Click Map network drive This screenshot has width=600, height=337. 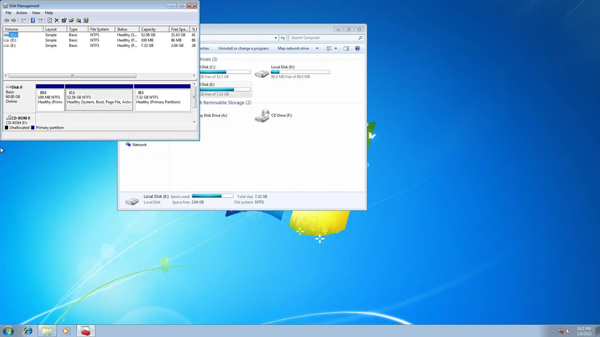(293, 48)
